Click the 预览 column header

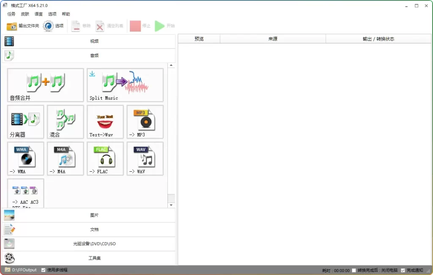tap(199, 39)
